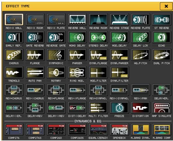
Task: Choose the REVERB ROOM icon
Action: (x=98, y=20)
